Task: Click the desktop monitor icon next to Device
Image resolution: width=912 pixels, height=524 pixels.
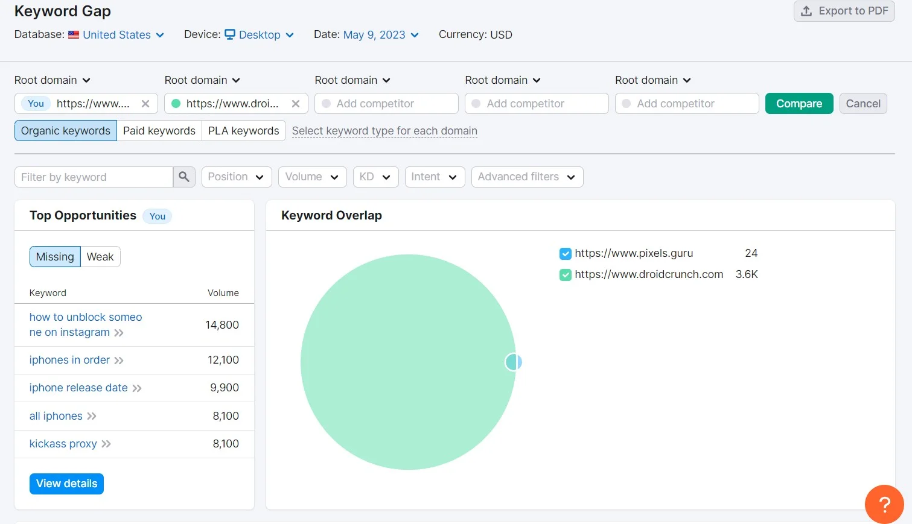Action: 231,34
